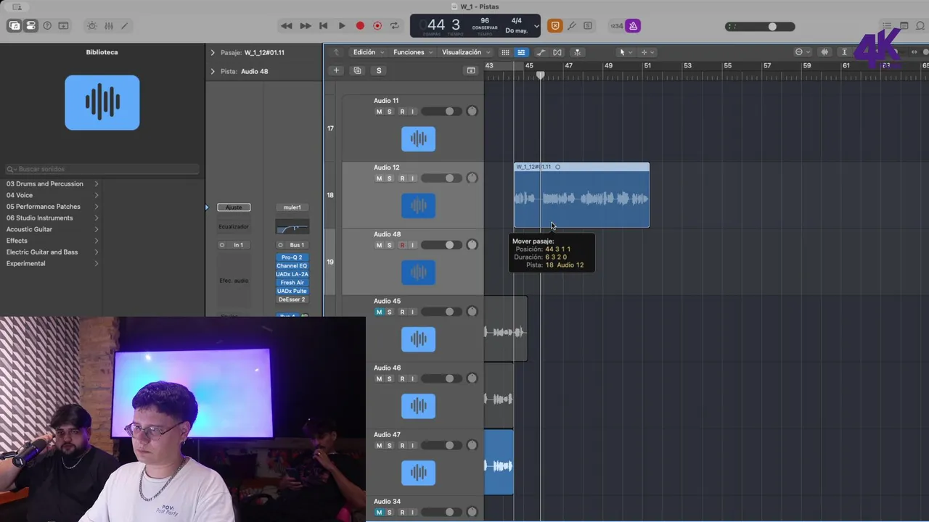Click the Tuner icon
The width and height of the screenshot is (929, 522).
(572, 25)
